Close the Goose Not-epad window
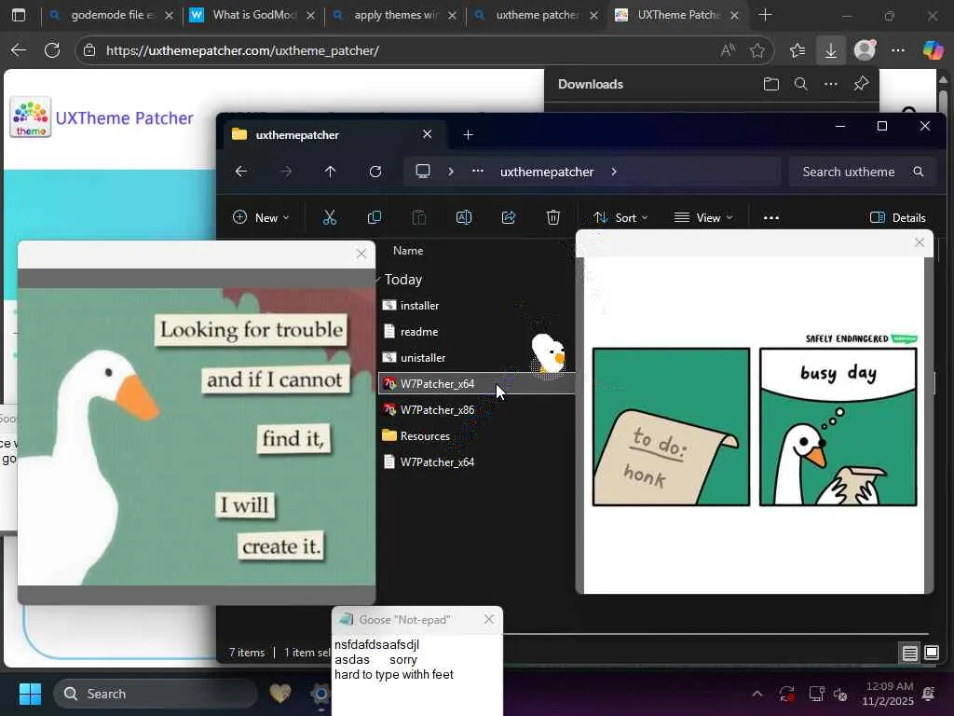The height and width of the screenshot is (716, 954). click(489, 619)
